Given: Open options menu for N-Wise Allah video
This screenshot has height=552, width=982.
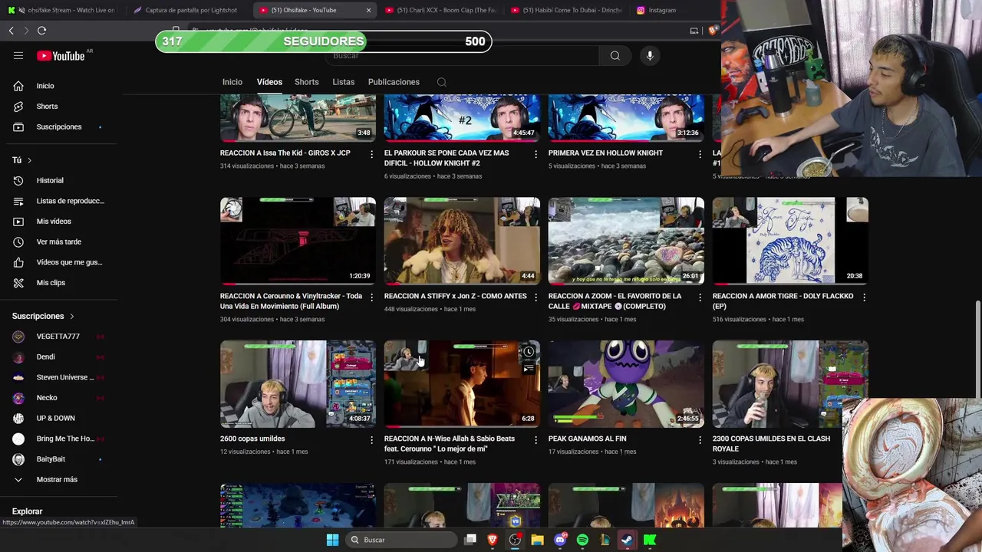Looking at the screenshot, I should coord(535,440).
